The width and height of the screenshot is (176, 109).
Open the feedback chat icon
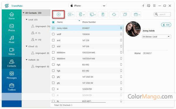(149, 6)
